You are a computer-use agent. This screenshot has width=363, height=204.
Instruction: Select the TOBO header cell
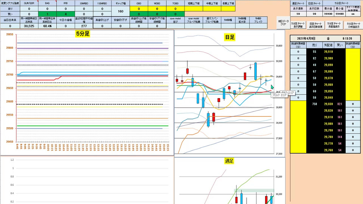[x=175, y=3]
